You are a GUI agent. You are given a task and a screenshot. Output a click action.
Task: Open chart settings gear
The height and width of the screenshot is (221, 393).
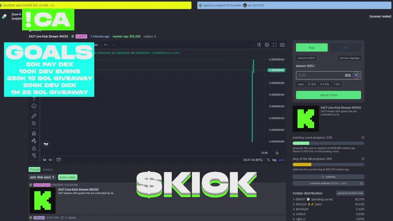[x=267, y=45]
